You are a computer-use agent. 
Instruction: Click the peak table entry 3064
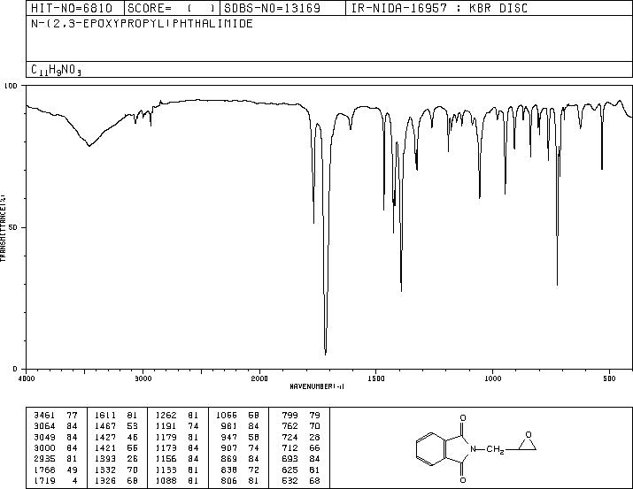(x=44, y=426)
